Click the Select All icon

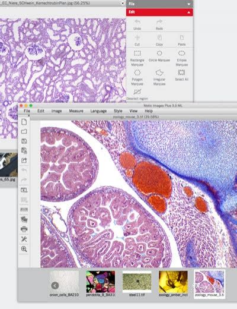(x=181, y=75)
